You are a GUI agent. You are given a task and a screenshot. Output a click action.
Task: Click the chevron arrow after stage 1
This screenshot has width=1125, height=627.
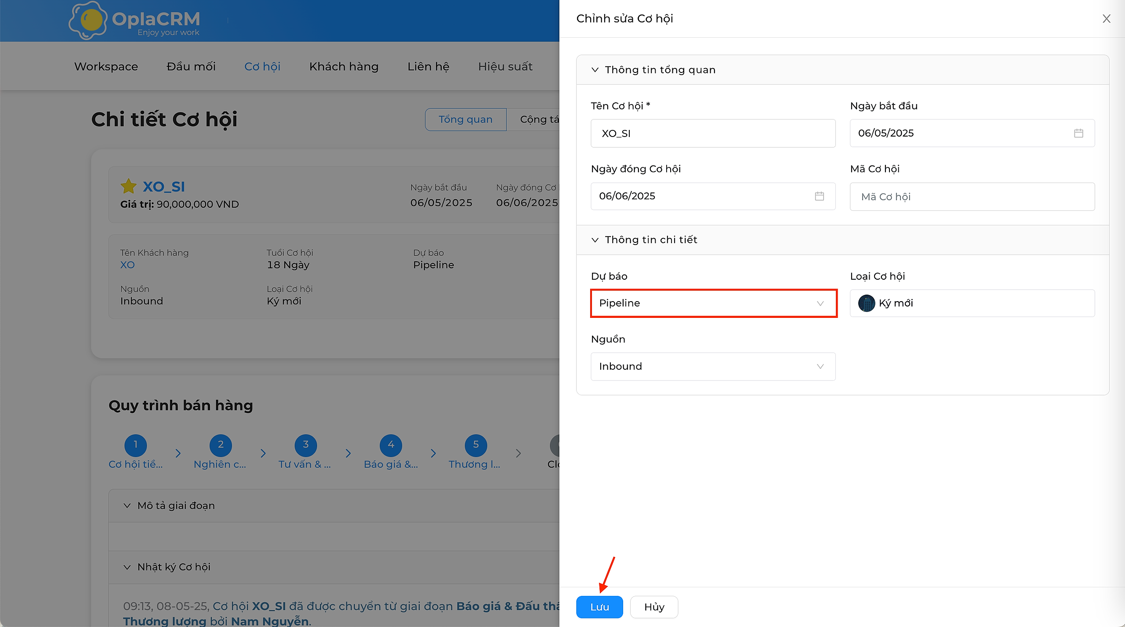[178, 453]
